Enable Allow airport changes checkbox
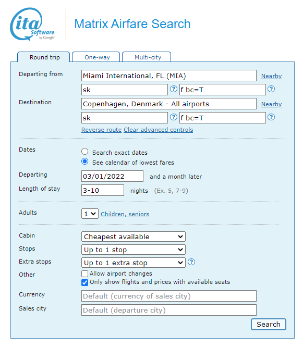Image resolution: width=303 pixels, height=348 pixels. click(84, 274)
